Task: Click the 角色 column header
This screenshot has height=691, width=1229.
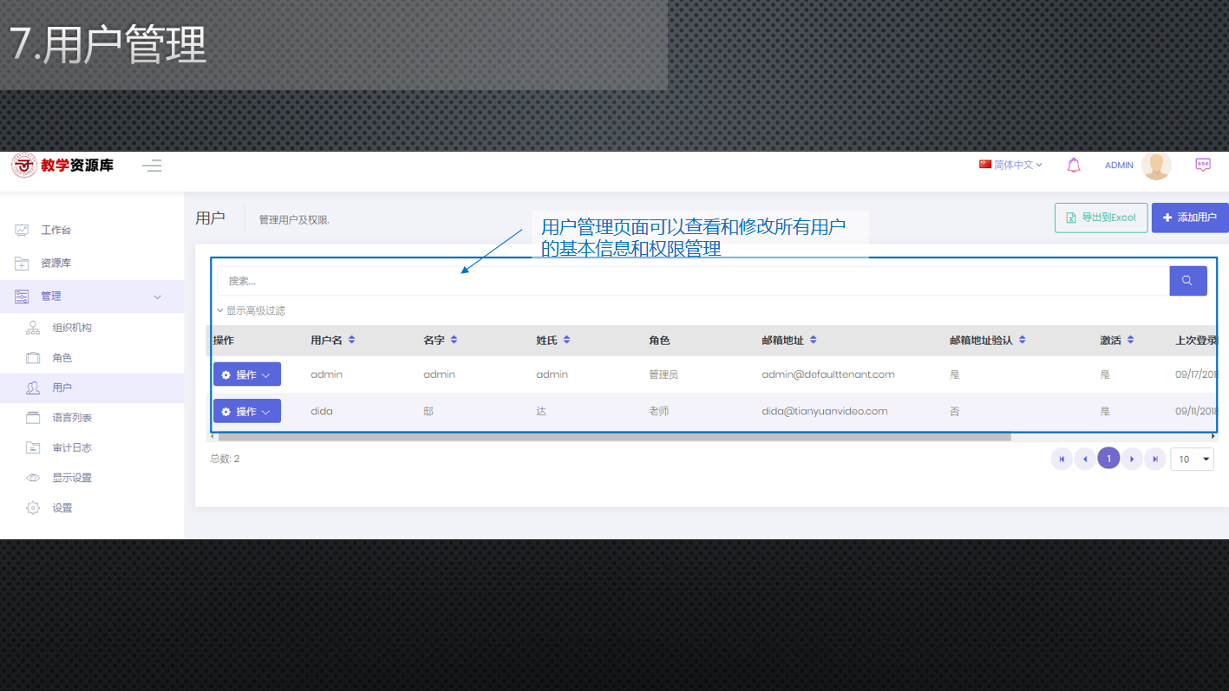Action: [659, 340]
